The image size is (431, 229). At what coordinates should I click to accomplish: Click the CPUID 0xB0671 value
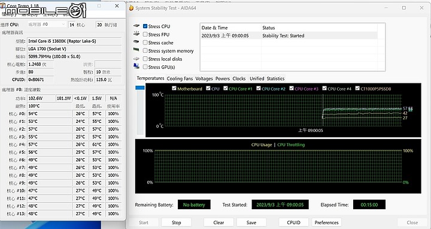coord(41,80)
